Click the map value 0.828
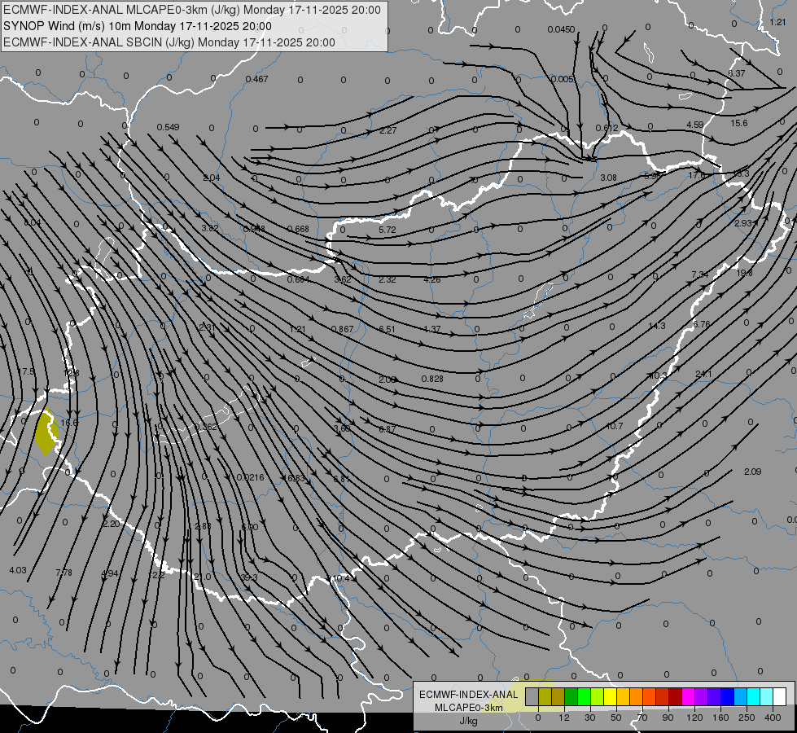Viewport: 797px width, 733px height. [x=432, y=379]
